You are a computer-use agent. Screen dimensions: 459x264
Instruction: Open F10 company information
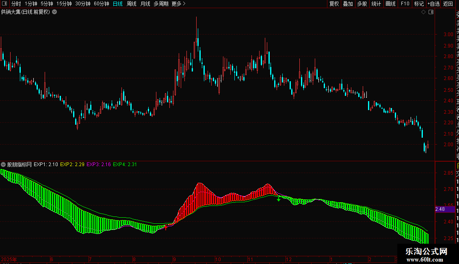405,4
